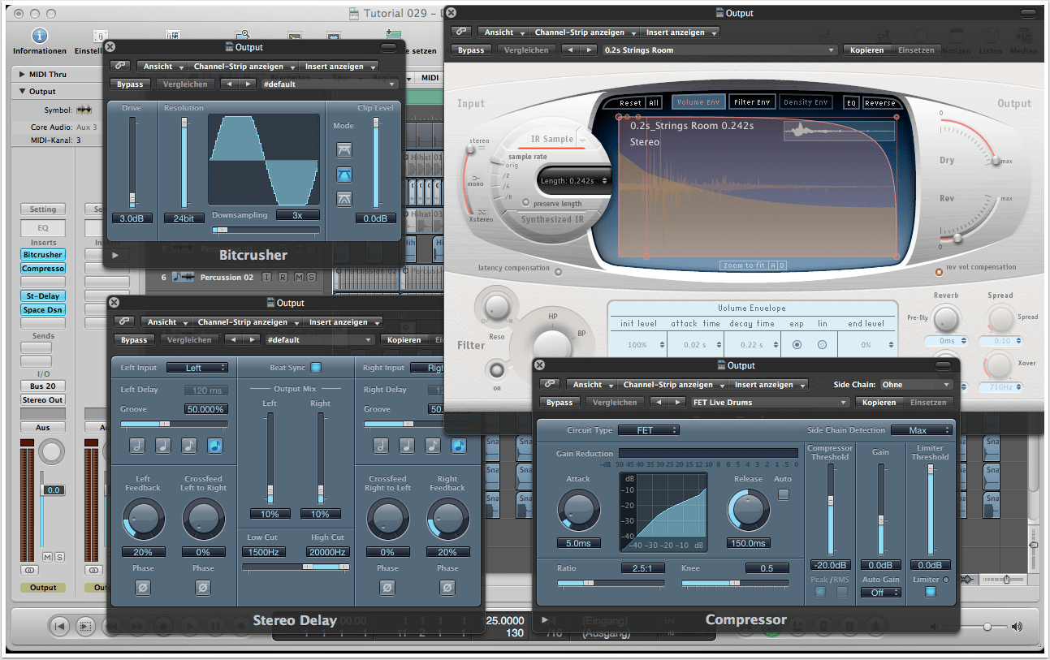This screenshot has width=1050, height=660.
Task: Click the St-Delay insert slot in the channel strip
Action: (43, 296)
